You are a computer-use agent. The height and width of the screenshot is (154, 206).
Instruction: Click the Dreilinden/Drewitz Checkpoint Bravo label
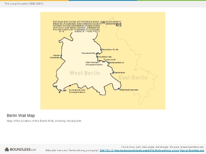[x=77, y=91]
